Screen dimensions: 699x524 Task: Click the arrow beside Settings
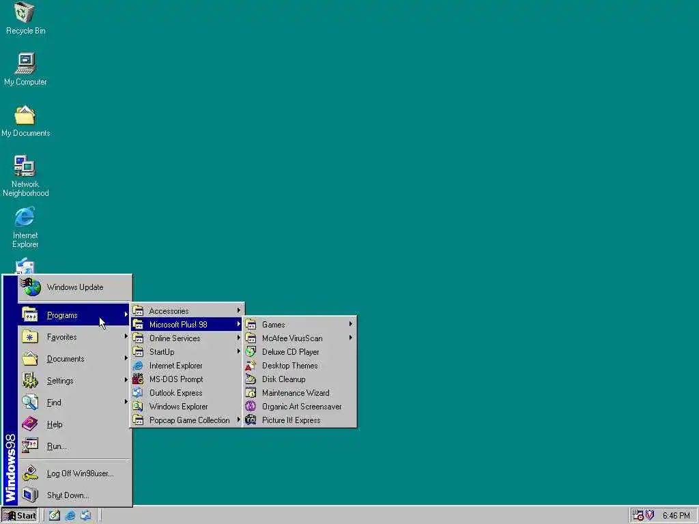[126, 380]
